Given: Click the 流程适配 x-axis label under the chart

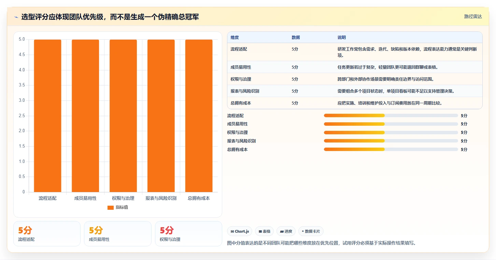Looking at the screenshot, I should [x=47, y=198].
